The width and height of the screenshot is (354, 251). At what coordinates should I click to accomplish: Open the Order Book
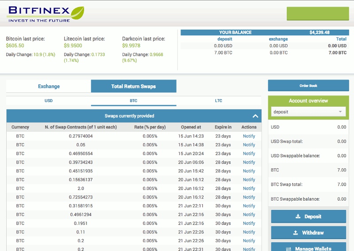point(308,86)
